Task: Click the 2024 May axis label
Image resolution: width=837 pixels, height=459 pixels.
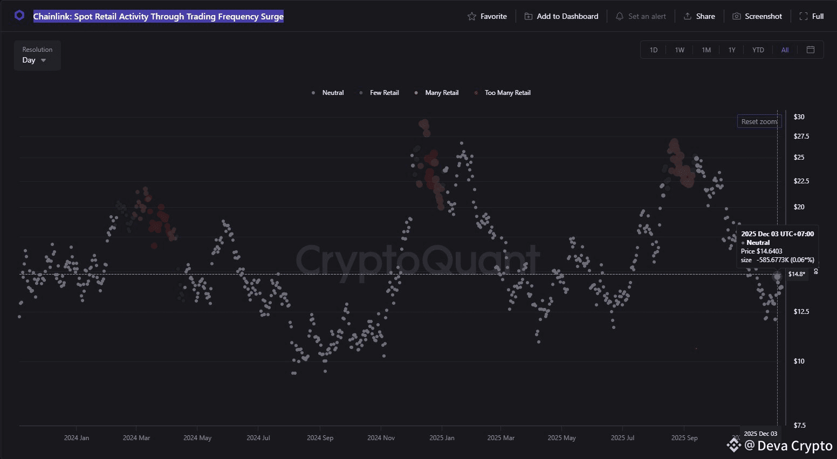Action: [197, 438]
